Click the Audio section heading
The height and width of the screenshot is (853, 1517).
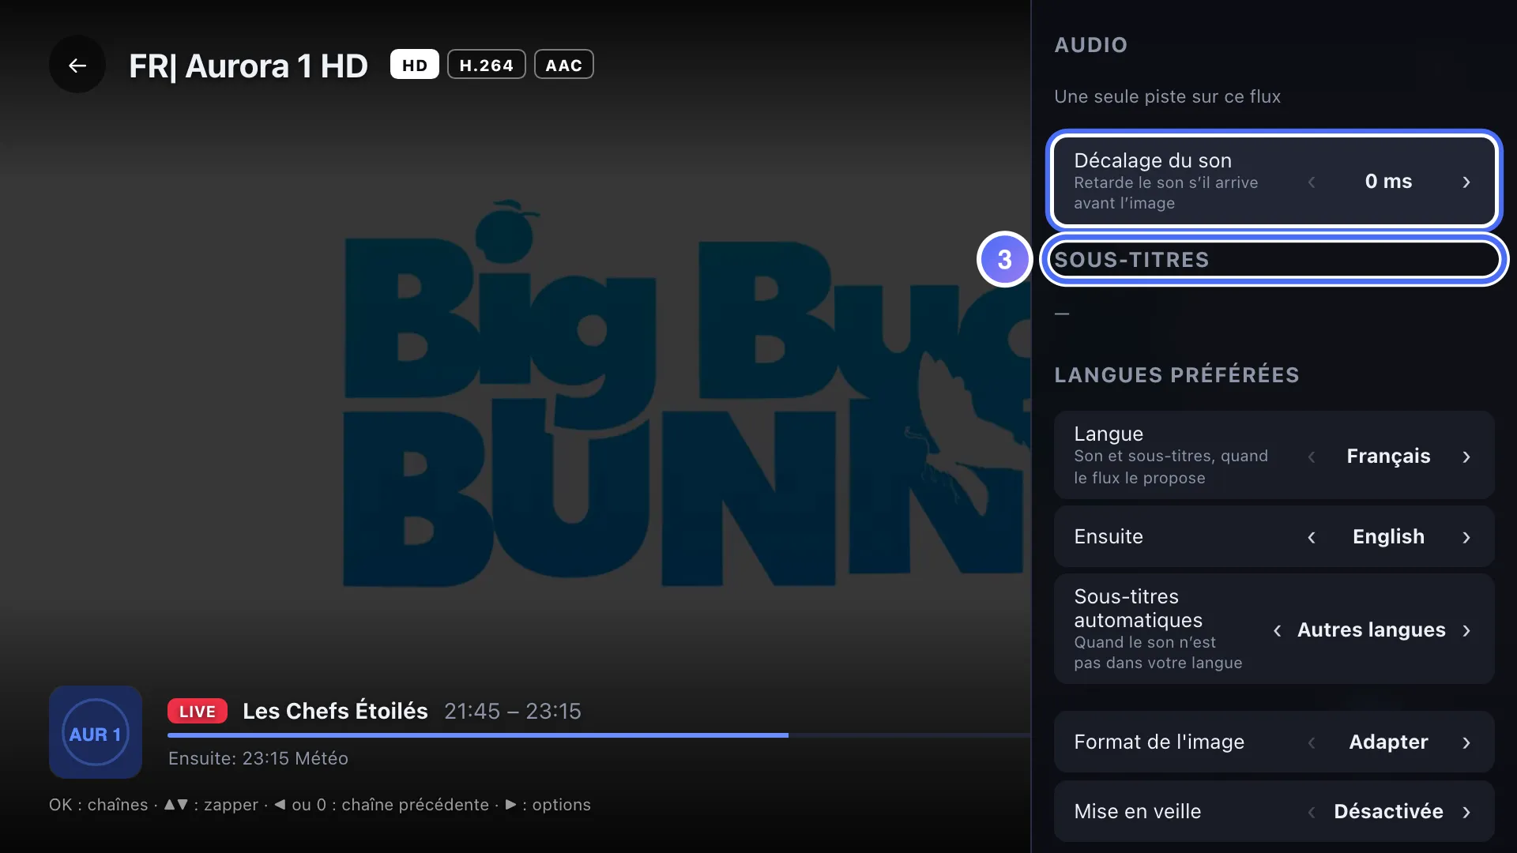(x=1090, y=45)
